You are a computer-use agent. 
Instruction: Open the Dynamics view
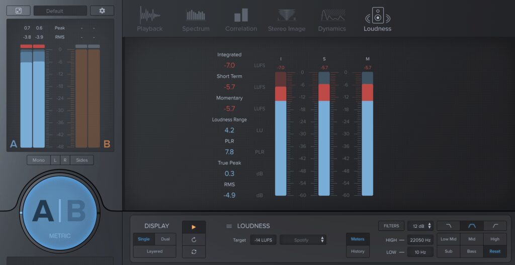(332, 20)
